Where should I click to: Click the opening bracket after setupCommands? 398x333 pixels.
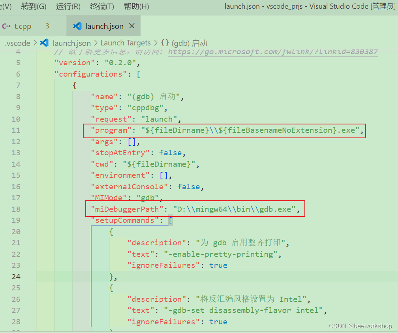click(x=170, y=220)
